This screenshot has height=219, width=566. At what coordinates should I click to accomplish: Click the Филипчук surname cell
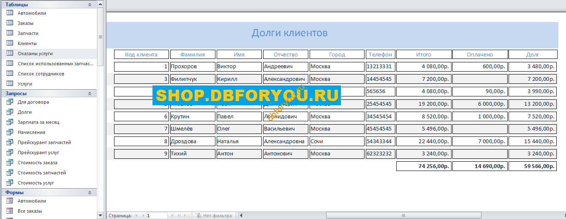(193, 79)
